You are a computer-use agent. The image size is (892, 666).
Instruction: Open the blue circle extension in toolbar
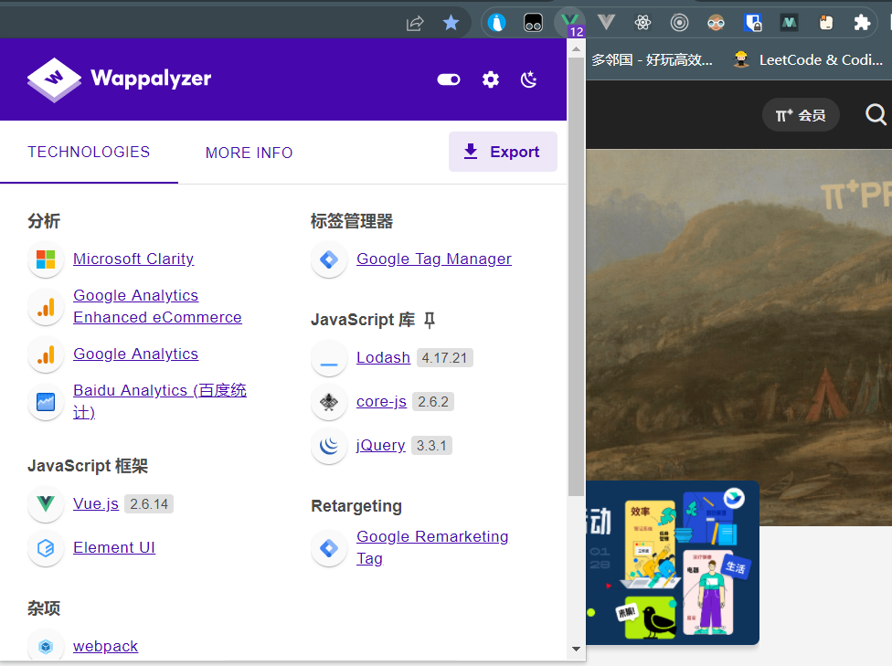point(496,23)
